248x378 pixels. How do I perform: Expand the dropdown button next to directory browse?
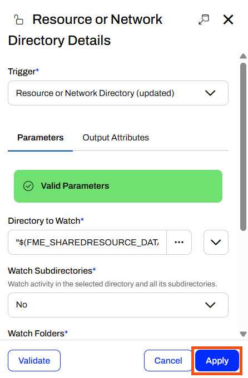click(216, 242)
